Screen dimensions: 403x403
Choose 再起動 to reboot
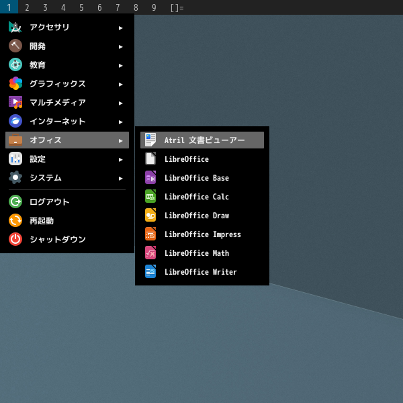[x=67, y=220]
